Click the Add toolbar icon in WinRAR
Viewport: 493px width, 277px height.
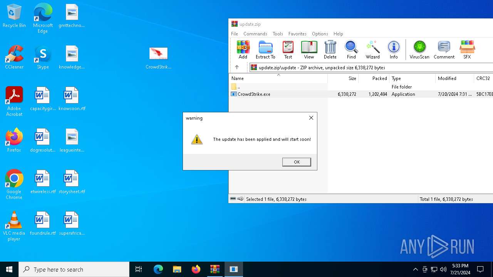pyautogui.click(x=243, y=50)
